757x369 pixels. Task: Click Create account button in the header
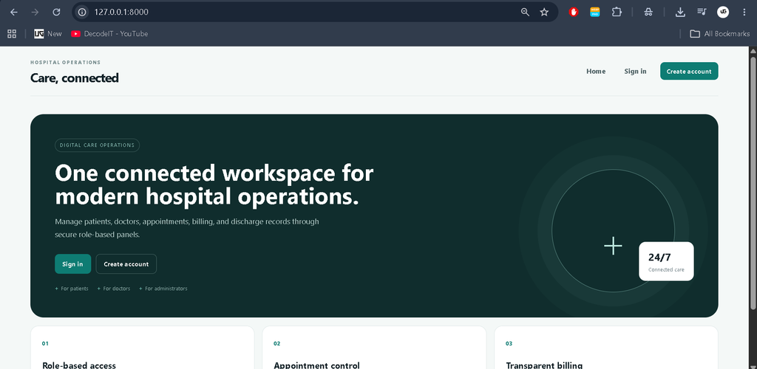(689, 72)
